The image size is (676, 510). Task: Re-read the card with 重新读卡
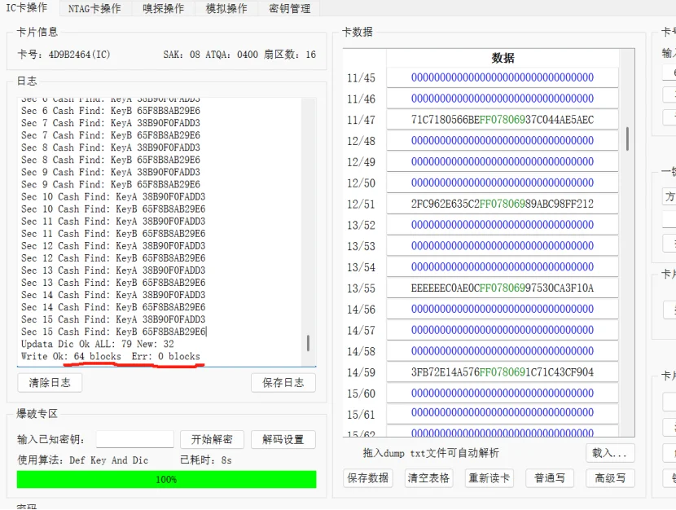click(x=489, y=478)
